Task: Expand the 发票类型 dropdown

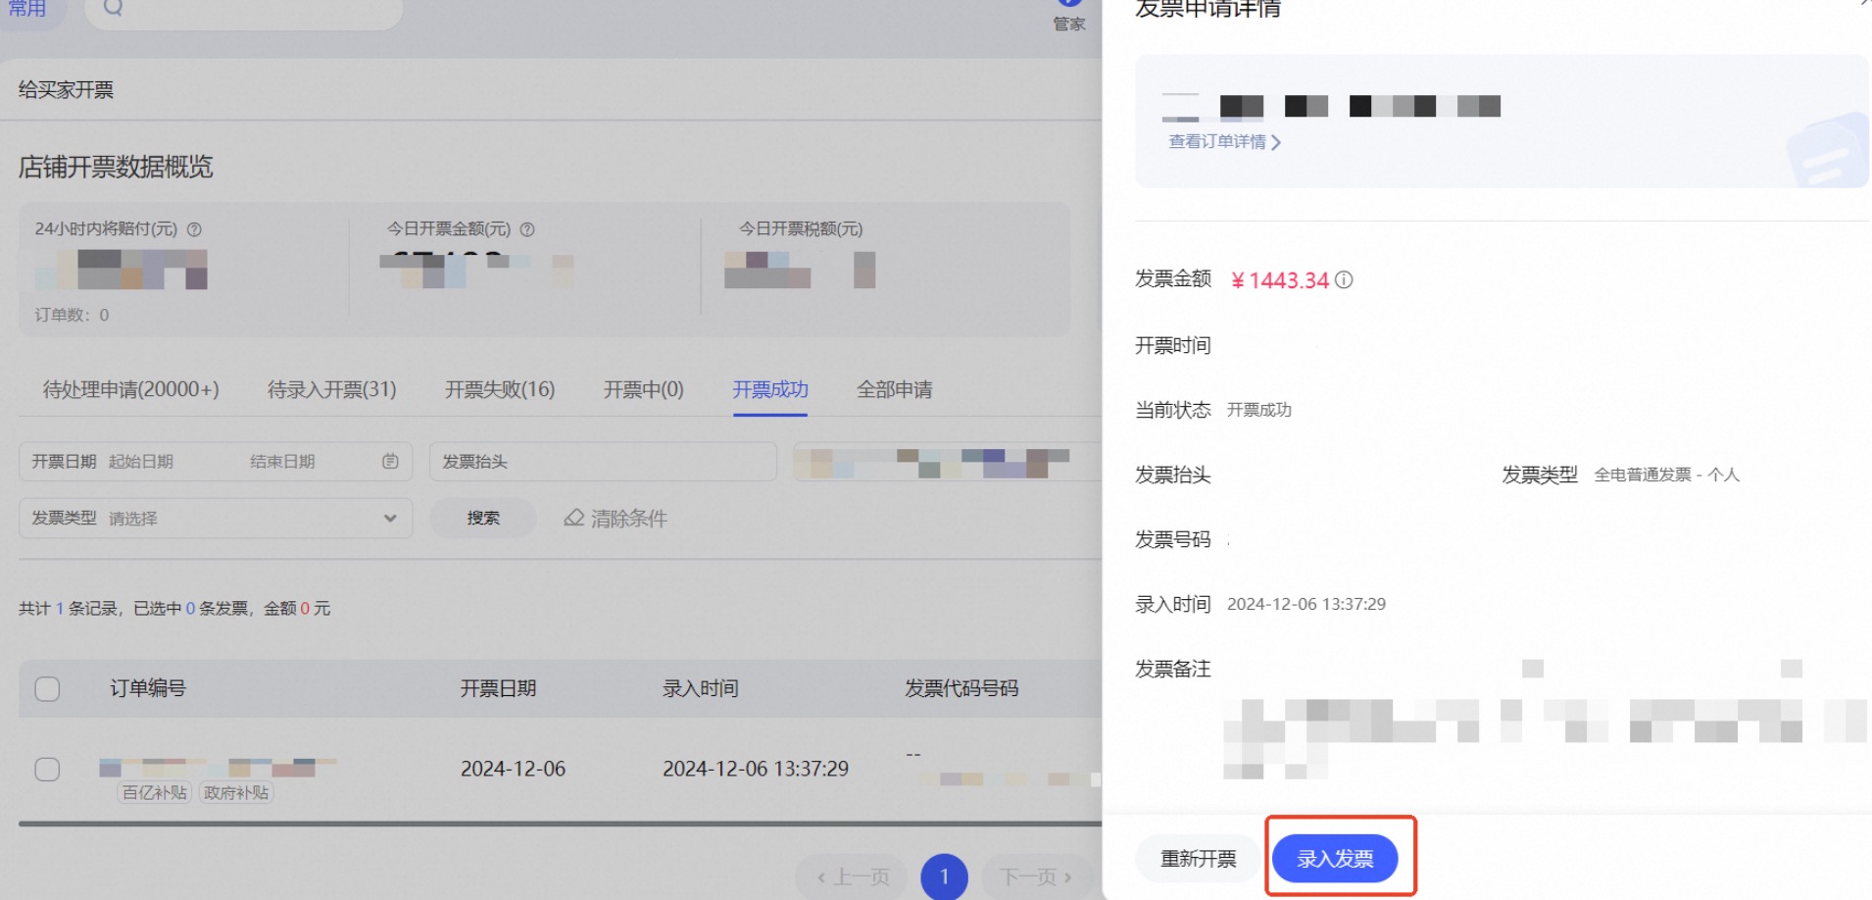Action: pos(216,518)
